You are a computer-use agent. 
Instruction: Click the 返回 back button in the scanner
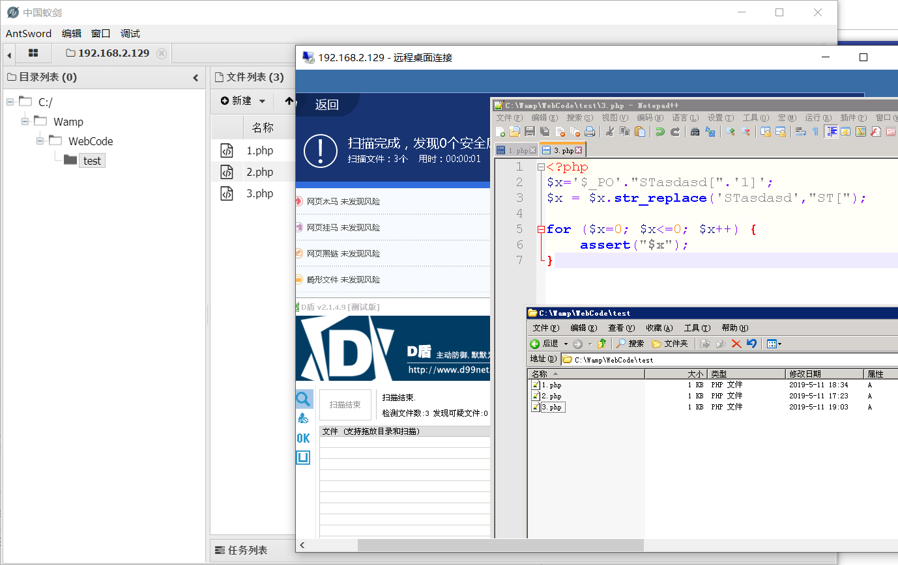(326, 105)
